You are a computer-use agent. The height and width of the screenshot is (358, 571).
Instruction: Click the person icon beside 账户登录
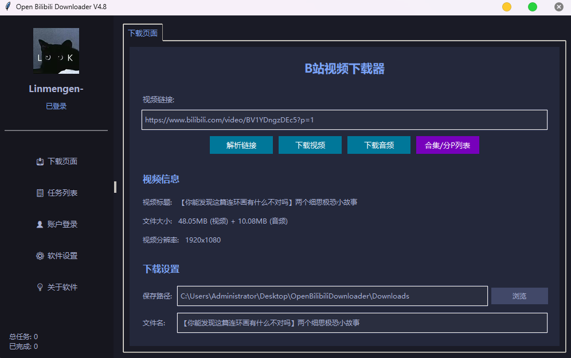coord(40,225)
